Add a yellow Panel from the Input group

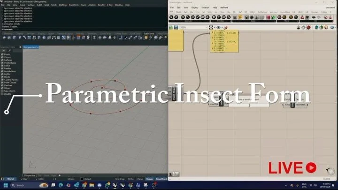point(240,17)
